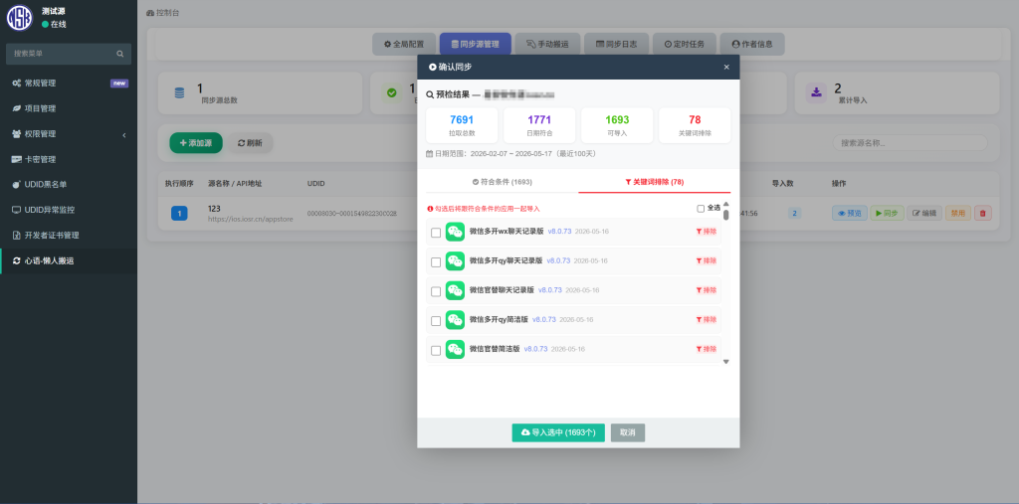Screen dimensions: 1019x504
Task: Click the 在线 status under 测试源
Action: [54, 24]
